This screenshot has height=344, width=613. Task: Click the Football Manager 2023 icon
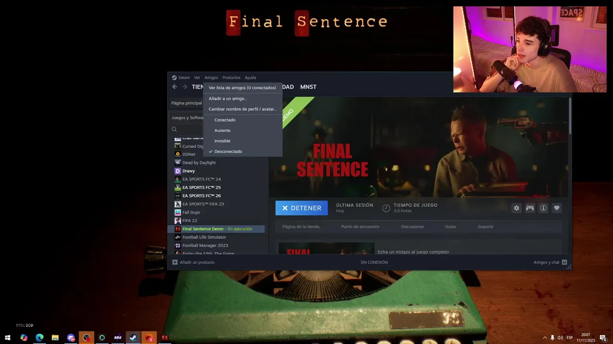point(178,246)
